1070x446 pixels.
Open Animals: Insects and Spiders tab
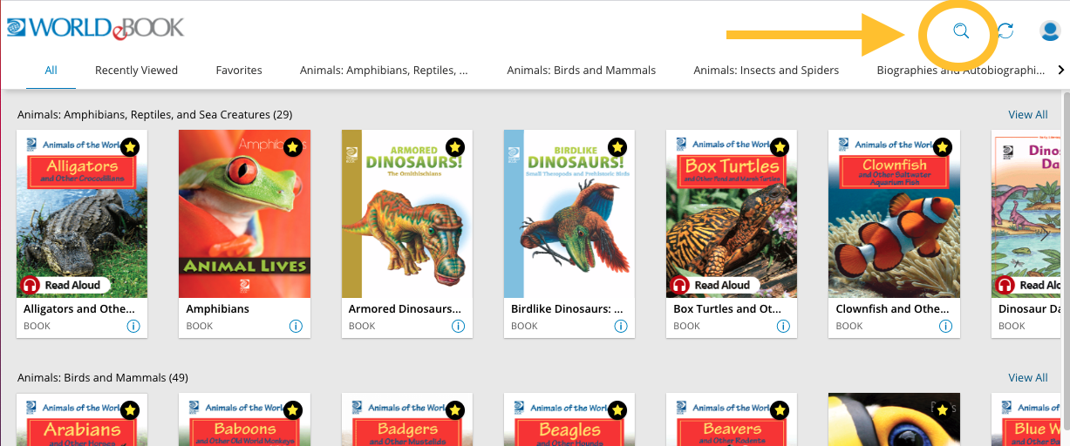click(x=767, y=71)
